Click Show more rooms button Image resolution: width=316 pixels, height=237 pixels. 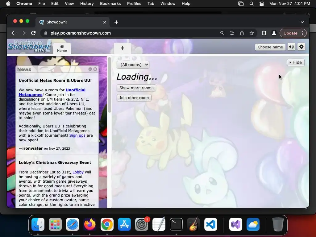point(136,88)
